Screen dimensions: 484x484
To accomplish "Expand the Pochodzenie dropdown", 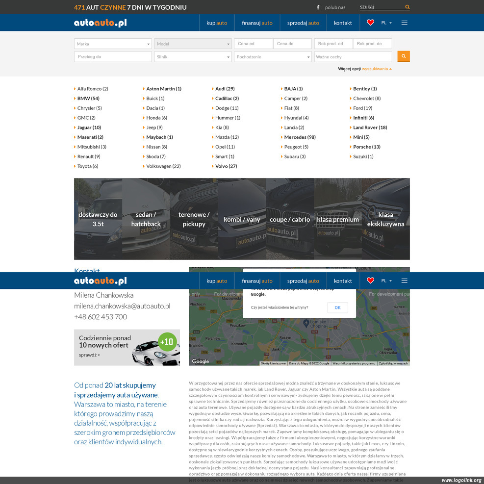I will click(273, 57).
